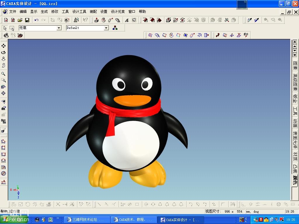Click the Undo arrow icon
This screenshot has height=224, width=299.
36,20
